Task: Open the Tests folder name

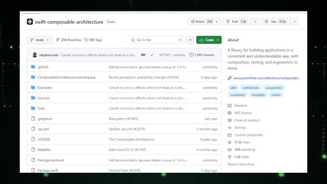Action: pyautogui.click(x=41, y=108)
